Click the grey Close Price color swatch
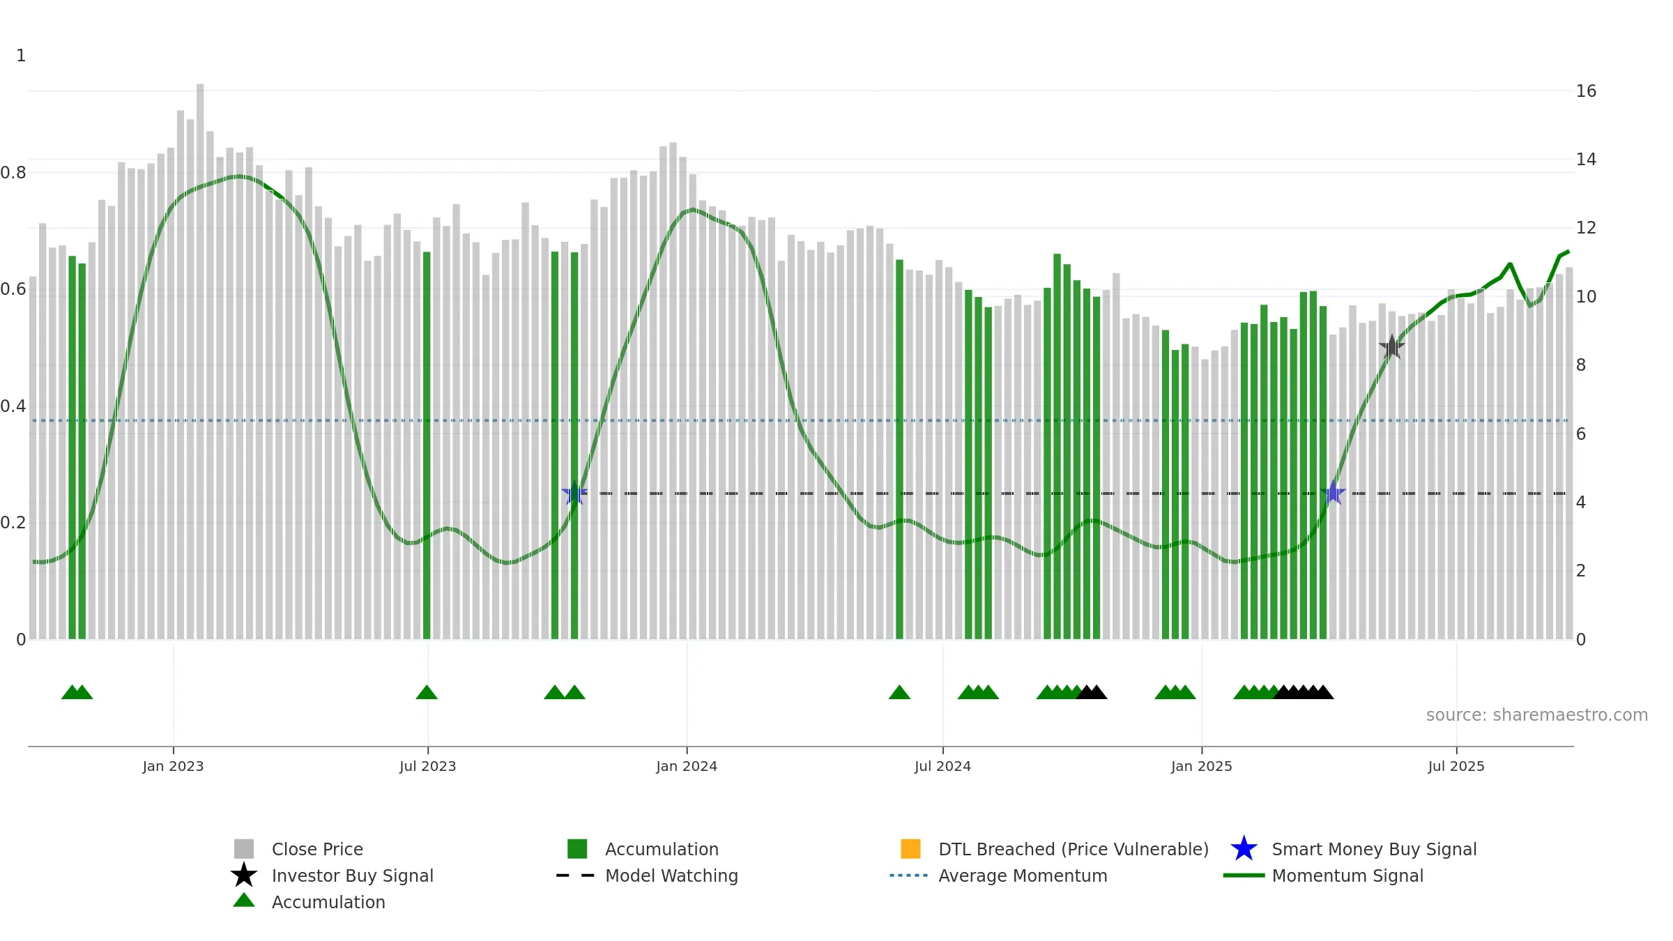The height and width of the screenshot is (941, 1673). click(x=244, y=849)
